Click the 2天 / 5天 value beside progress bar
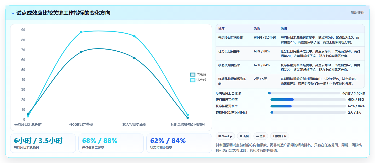The height and width of the screenshot is (163, 375). point(355,113)
